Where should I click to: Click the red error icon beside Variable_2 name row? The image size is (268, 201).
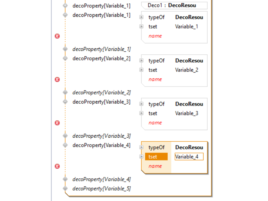click(x=57, y=80)
